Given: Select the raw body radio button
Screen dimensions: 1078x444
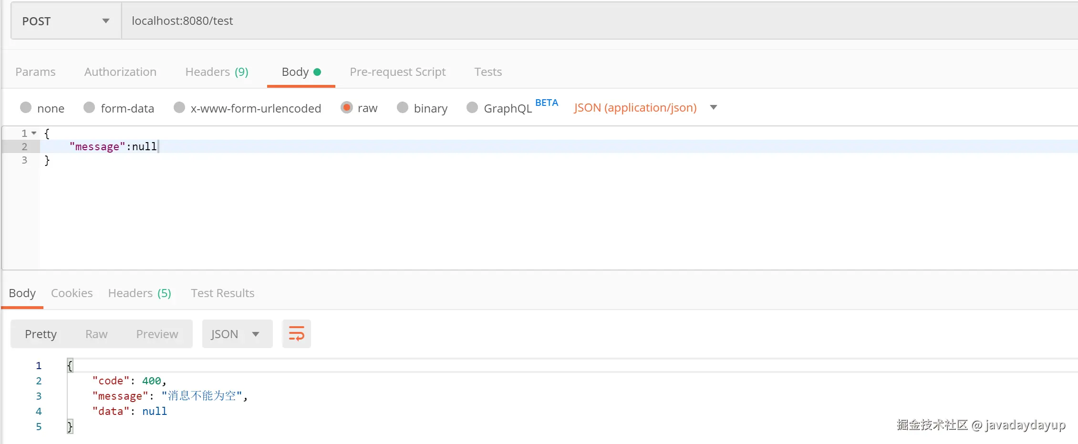Looking at the screenshot, I should 347,108.
